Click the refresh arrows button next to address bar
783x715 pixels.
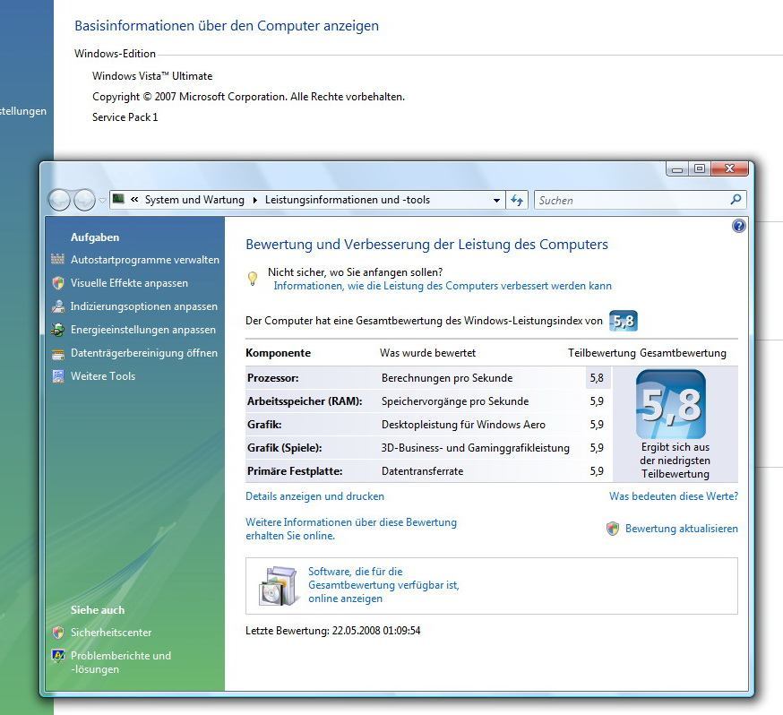point(517,200)
